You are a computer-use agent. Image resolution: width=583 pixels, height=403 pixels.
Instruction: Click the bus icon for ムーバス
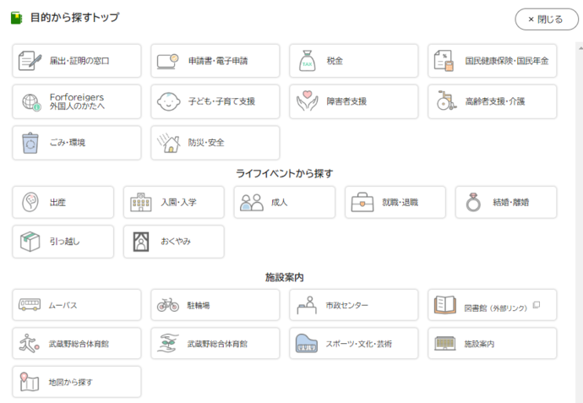point(30,305)
